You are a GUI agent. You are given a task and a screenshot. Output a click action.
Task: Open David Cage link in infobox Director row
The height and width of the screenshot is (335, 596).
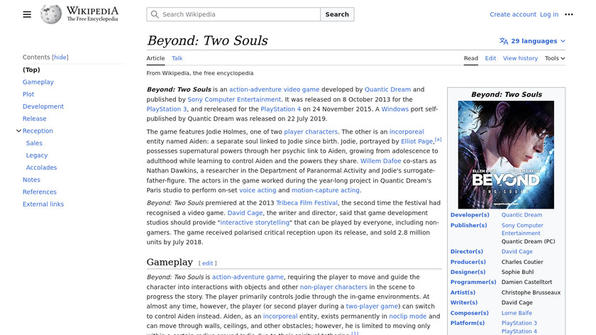click(517, 251)
